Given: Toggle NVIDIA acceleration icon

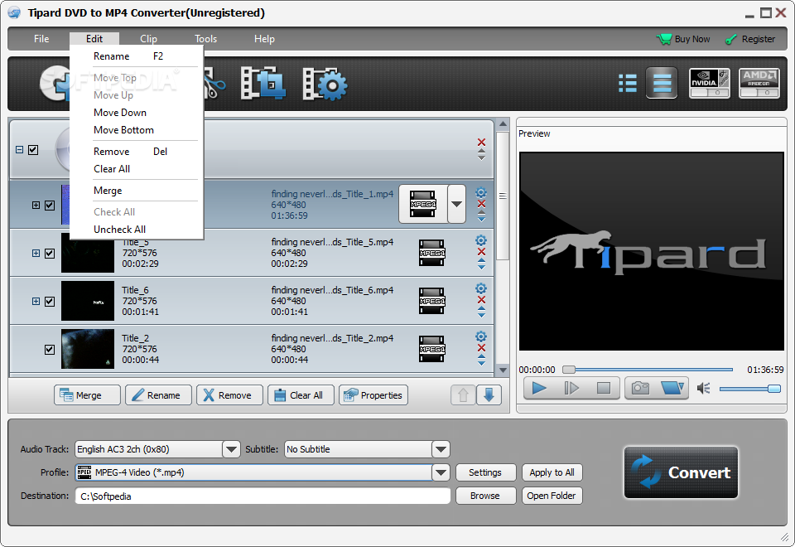Looking at the screenshot, I should pos(710,83).
